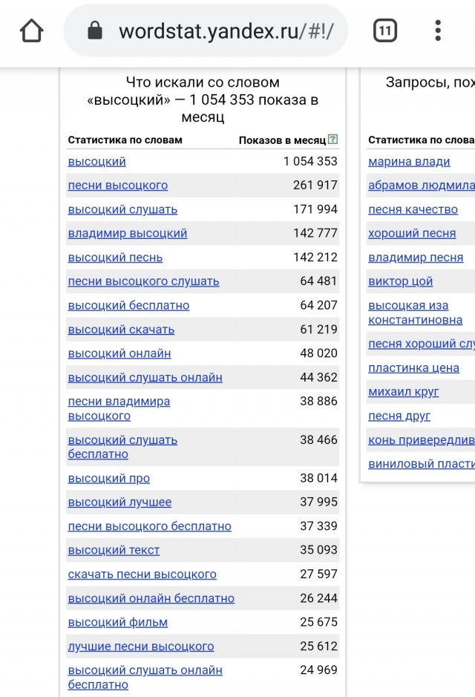The image size is (475, 697).
Task: Click the 'Показов в месяц' column header
Action: coord(282,140)
